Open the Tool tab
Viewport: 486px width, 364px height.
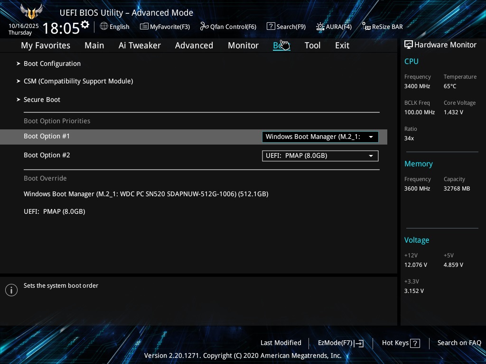tap(312, 45)
